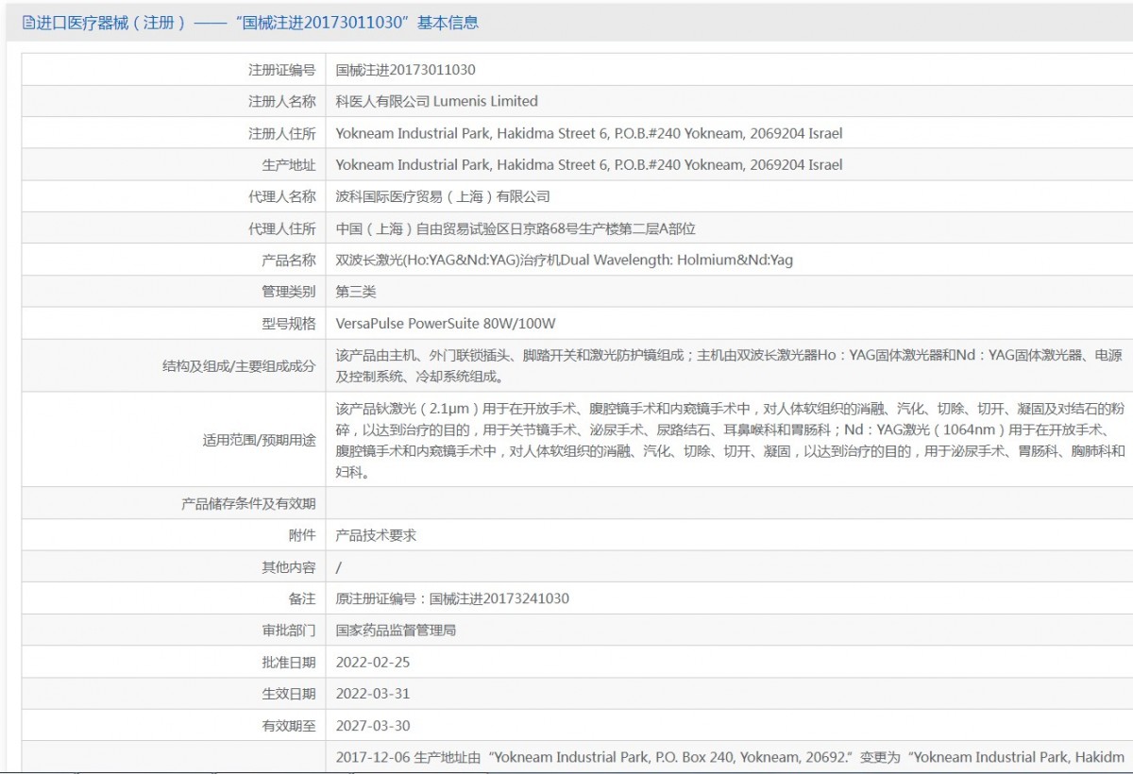
Task: Click the approval date 2022-02-25
Action: pos(373,662)
